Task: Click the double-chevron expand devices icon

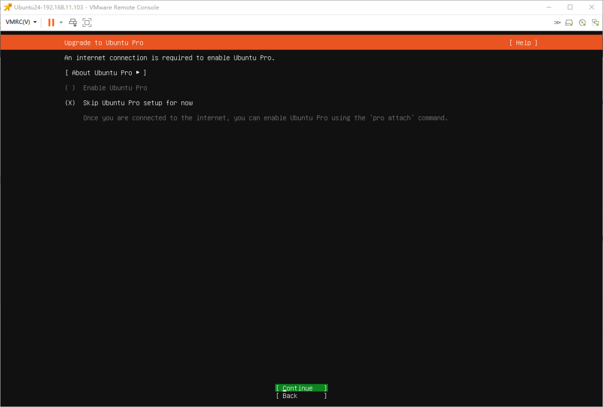Action: (557, 23)
